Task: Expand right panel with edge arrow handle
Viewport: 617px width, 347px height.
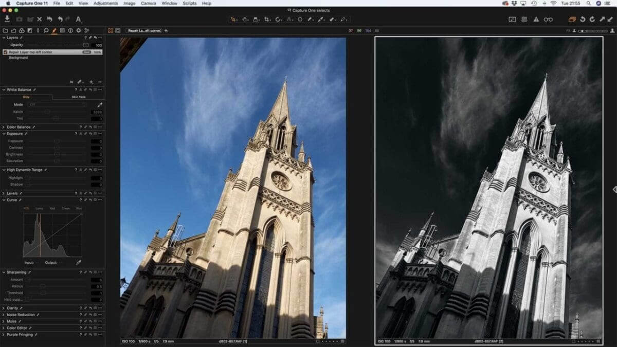Action: 614,190
